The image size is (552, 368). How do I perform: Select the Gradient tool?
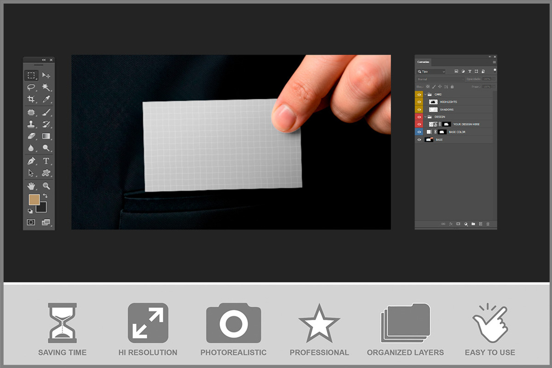46,136
